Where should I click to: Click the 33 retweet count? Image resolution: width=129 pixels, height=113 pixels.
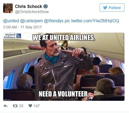coord(21,106)
